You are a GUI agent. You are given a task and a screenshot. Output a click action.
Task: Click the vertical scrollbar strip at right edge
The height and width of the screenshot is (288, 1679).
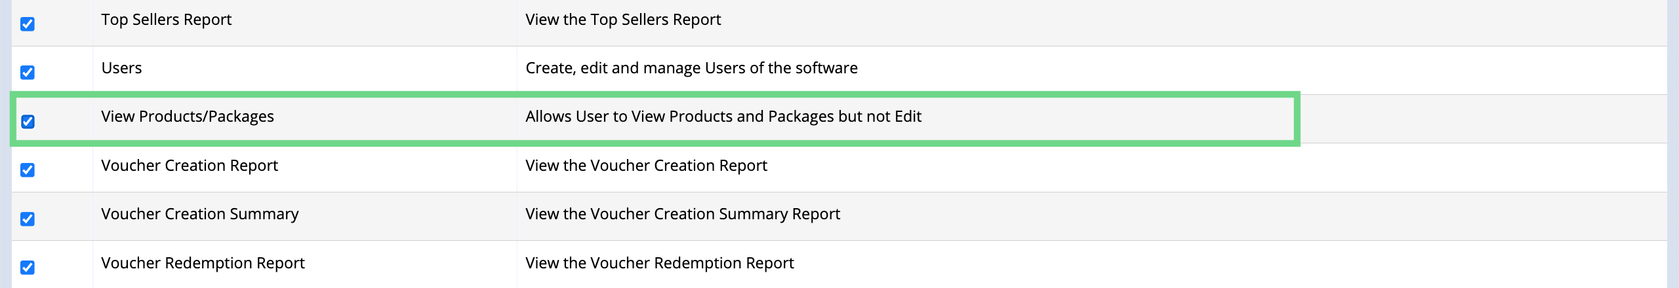1673,144
